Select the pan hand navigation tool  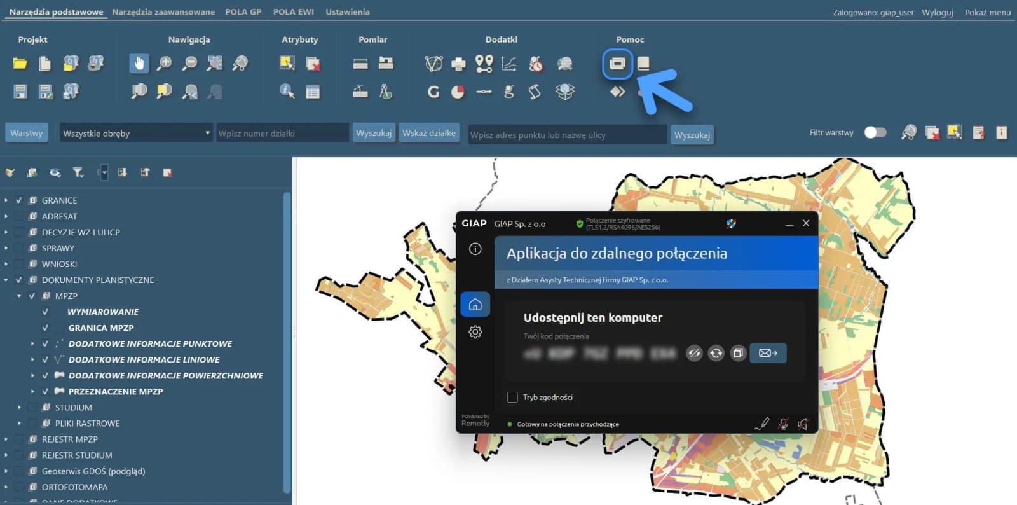pos(139,63)
